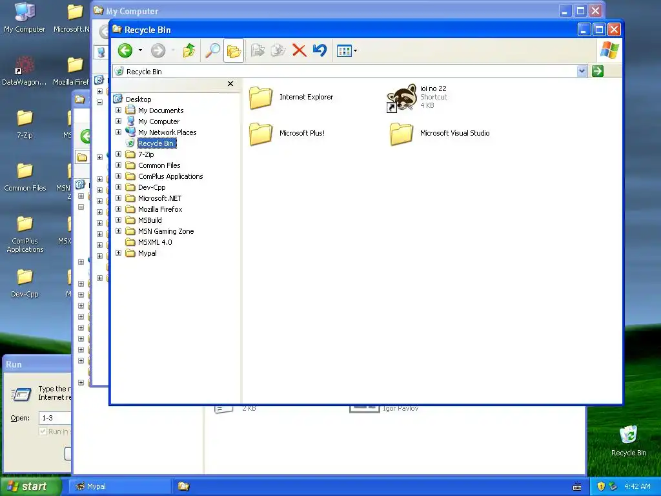Expand the 7-Zip tree node
Image resolution: width=661 pixels, height=496 pixels.
click(119, 154)
